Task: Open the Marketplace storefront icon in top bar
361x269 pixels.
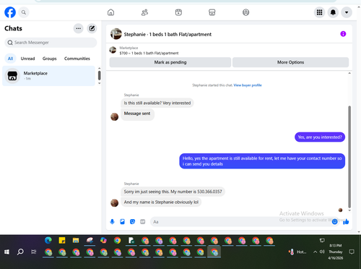Action: pyautogui.click(x=212, y=12)
